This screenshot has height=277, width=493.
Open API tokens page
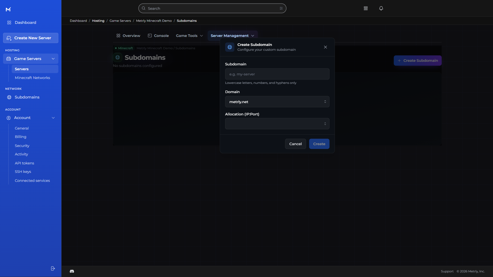tap(24, 163)
